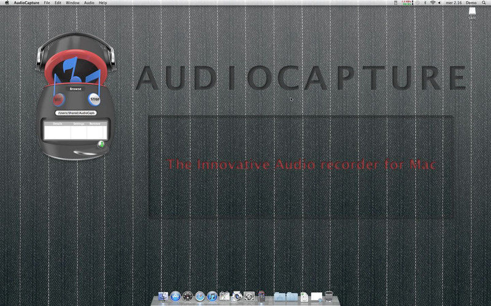The image size is (491, 306).
Task: Open the AudioCapture icon in the Dock
Action: (261, 296)
